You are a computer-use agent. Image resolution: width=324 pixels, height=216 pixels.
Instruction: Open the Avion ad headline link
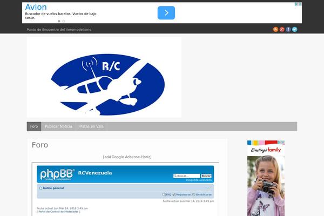point(36,7)
